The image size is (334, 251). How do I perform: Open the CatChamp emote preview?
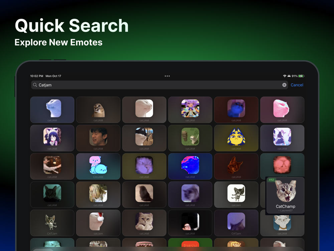tap(285, 195)
